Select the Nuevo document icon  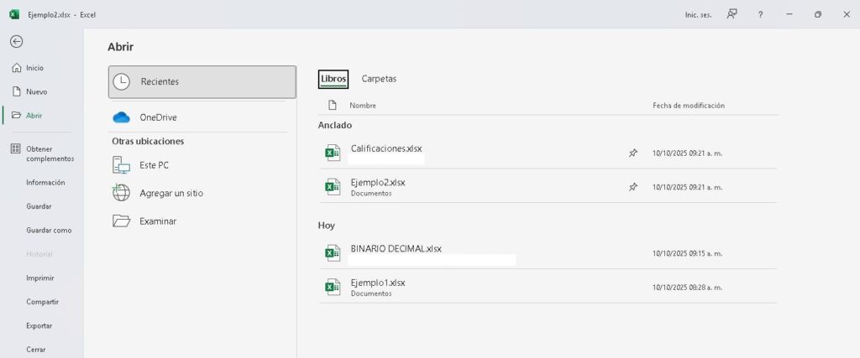17,92
